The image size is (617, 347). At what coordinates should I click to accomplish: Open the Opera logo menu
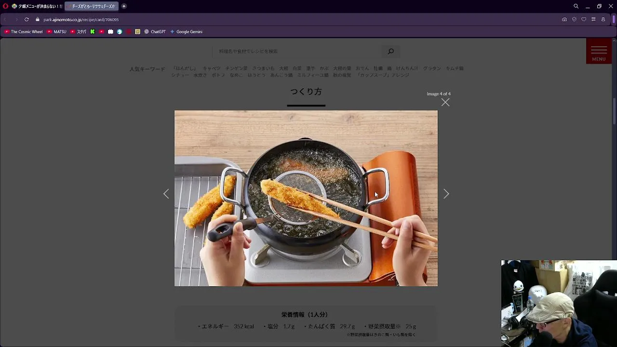click(6, 6)
